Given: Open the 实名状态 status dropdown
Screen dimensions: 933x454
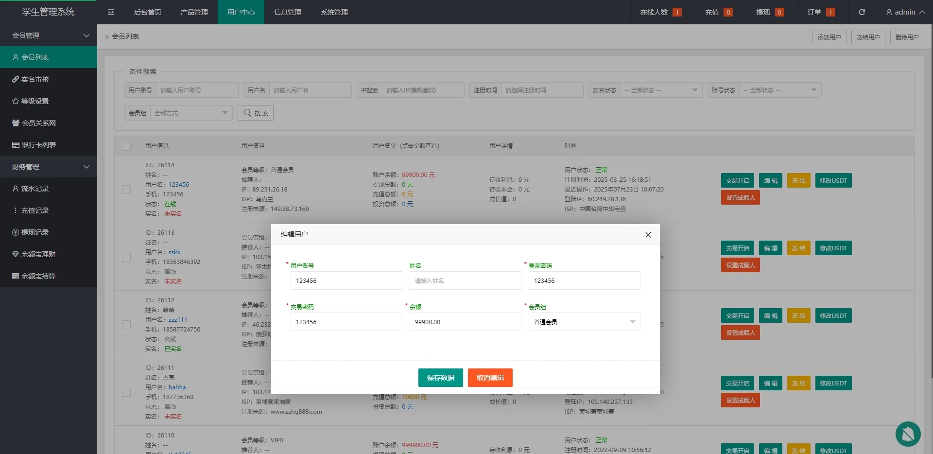Looking at the screenshot, I should (661, 90).
